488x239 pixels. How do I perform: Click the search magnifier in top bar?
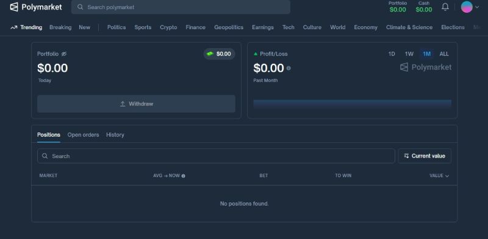click(x=80, y=7)
